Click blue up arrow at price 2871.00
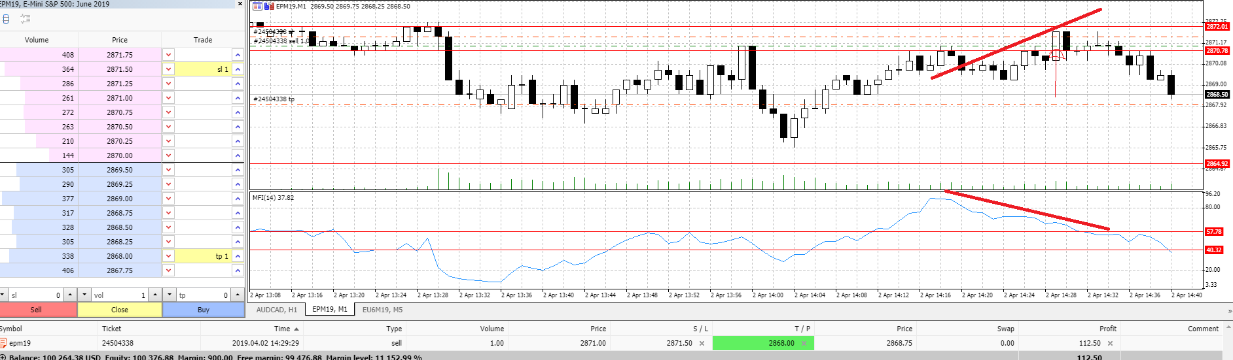1233x360 pixels. (238, 98)
